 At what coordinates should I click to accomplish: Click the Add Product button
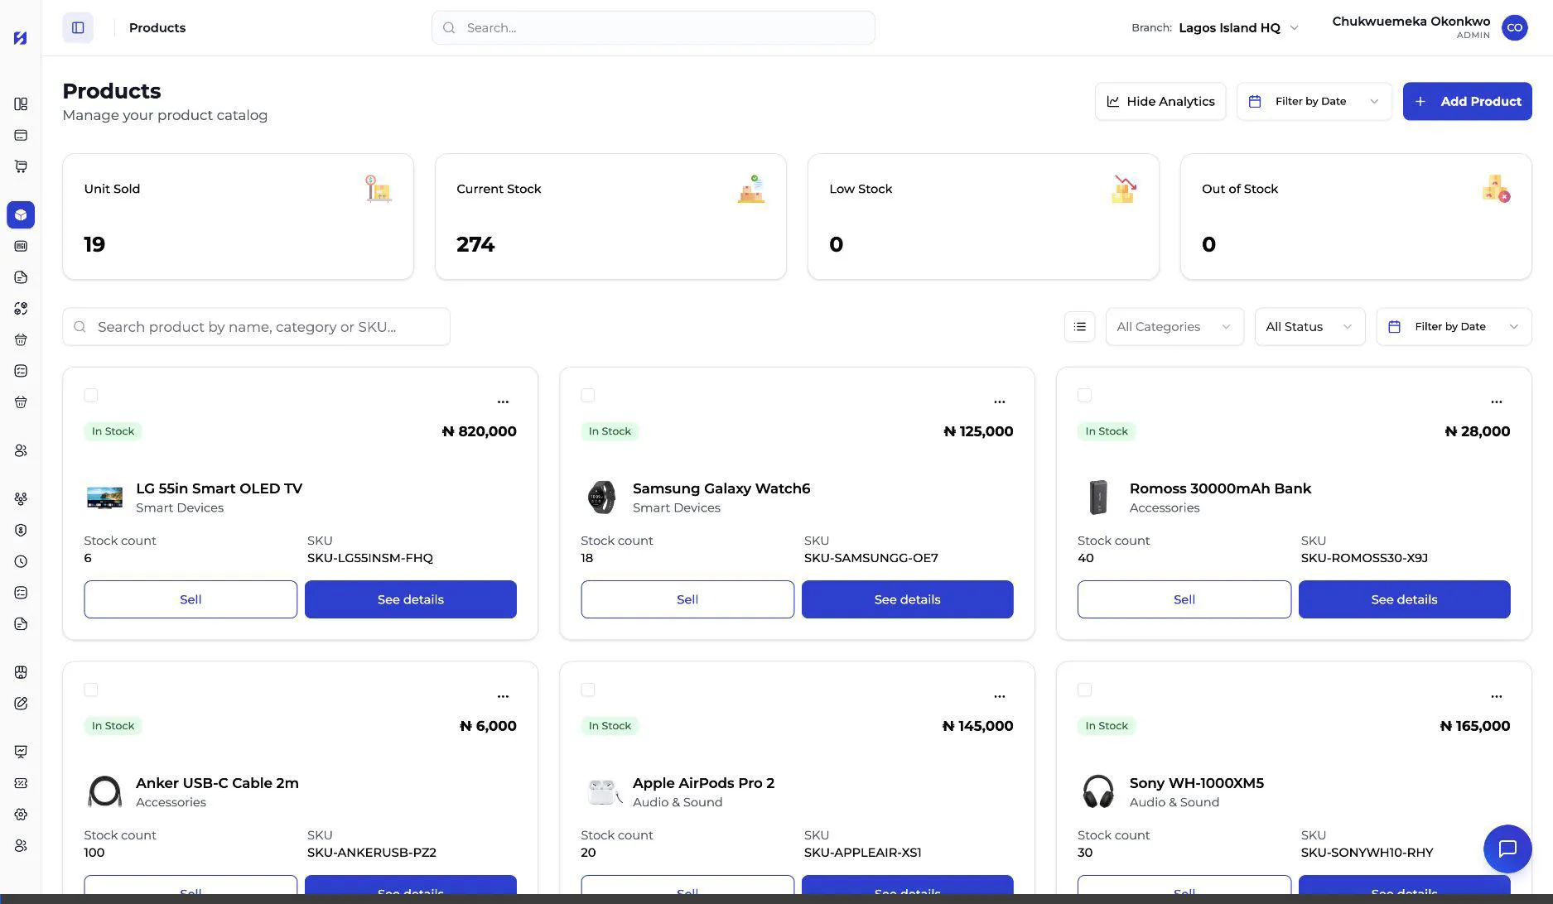(x=1467, y=101)
